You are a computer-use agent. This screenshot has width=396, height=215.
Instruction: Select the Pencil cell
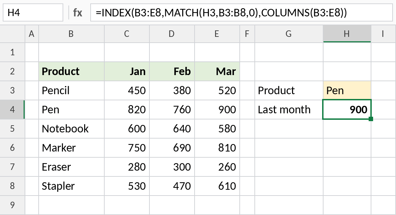pyautogui.click(x=71, y=90)
